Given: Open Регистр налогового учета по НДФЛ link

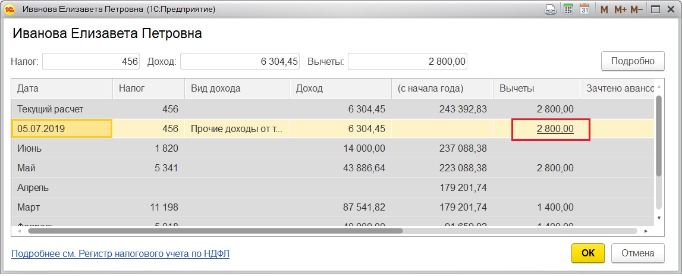Looking at the screenshot, I should [x=120, y=254].
